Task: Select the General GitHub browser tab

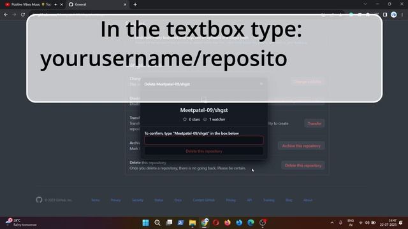Action: 98,4
